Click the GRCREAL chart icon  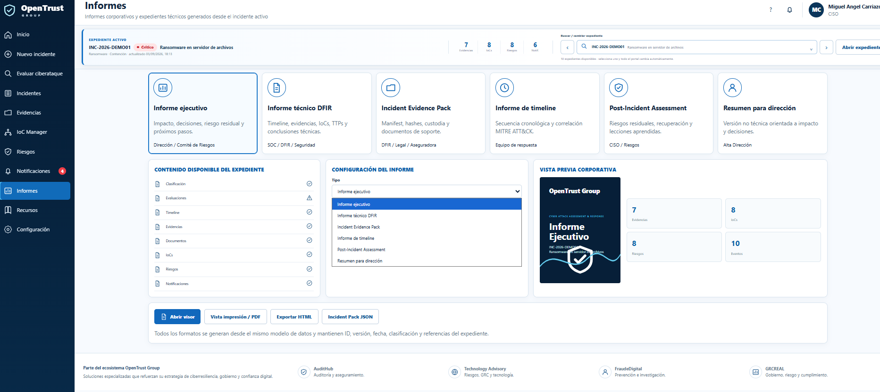coord(755,372)
